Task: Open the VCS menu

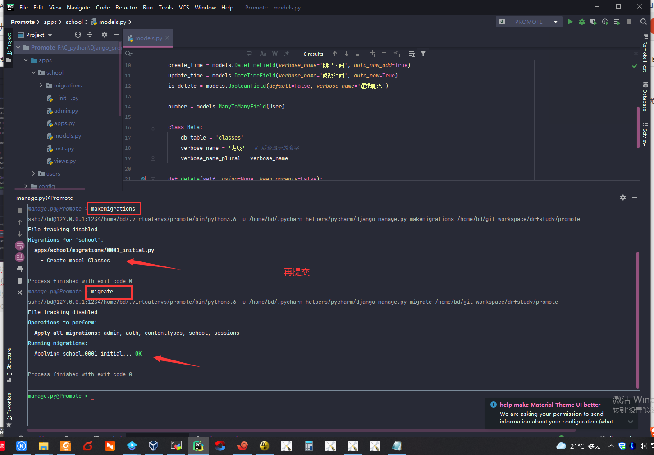Action: pos(184,7)
